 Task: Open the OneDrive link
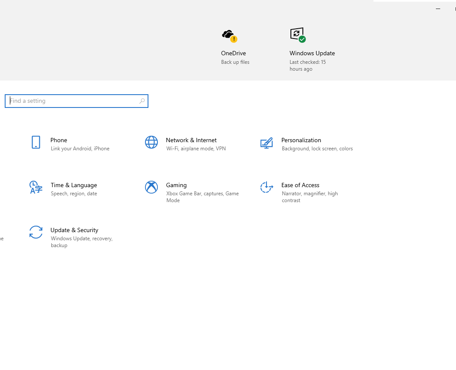coord(233,53)
